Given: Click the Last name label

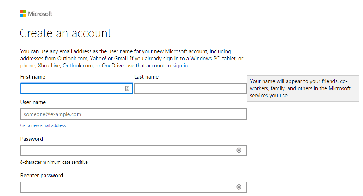Looking at the screenshot, I should [146, 77].
